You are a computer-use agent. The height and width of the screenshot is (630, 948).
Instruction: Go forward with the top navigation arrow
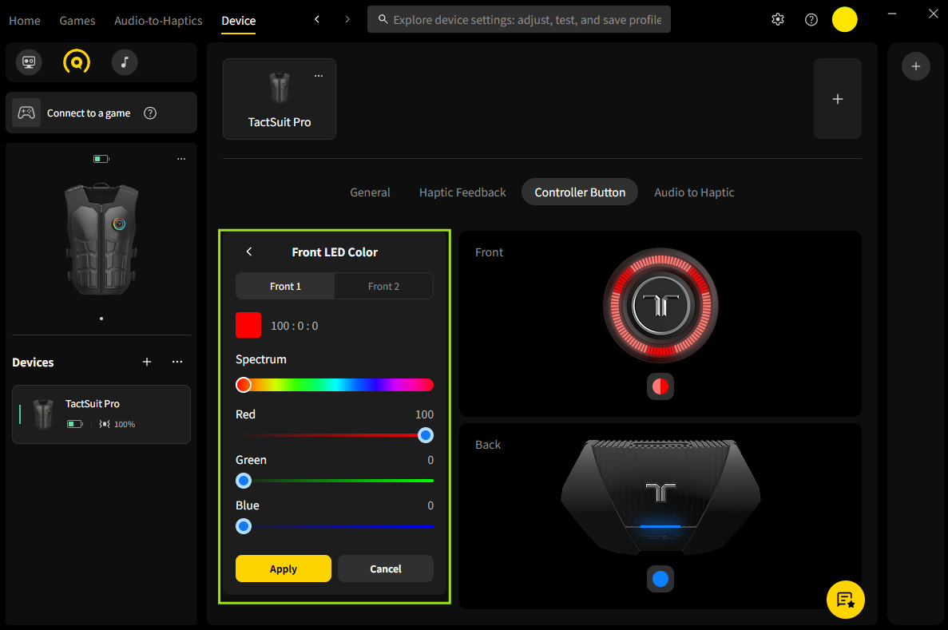tap(347, 19)
